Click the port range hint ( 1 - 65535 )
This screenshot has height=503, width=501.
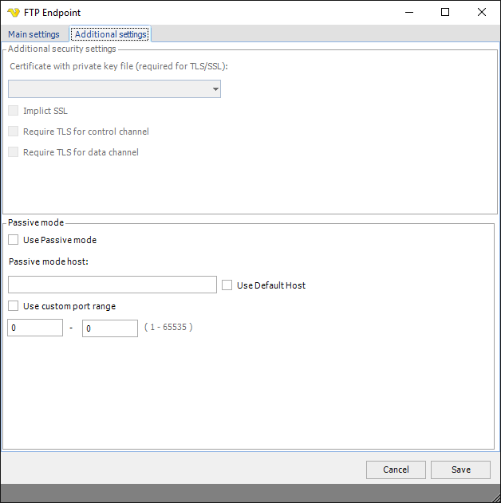click(168, 327)
